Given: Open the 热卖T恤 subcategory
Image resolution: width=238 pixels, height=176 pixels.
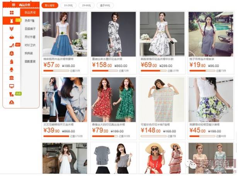Looking at the screenshot, I should point(30,21).
